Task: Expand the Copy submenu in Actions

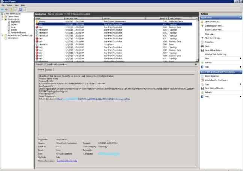Action: coord(241,84)
